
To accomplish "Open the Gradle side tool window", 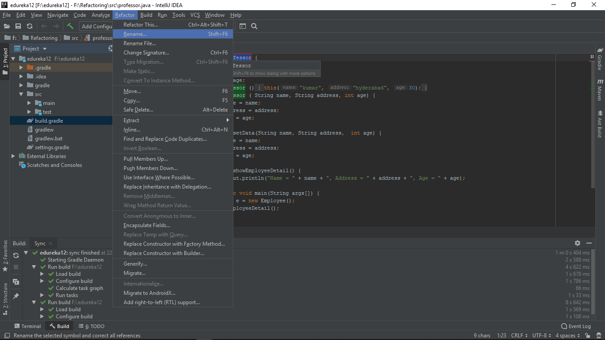I will click(x=600, y=59).
